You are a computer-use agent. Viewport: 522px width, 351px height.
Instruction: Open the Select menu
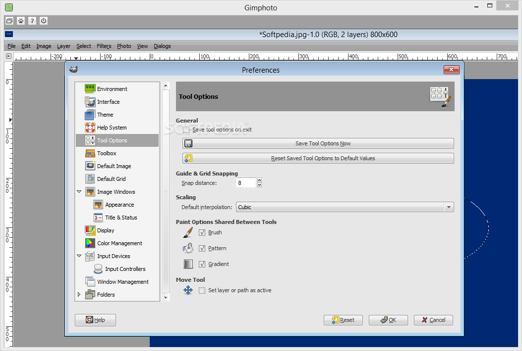coord(84,46)
